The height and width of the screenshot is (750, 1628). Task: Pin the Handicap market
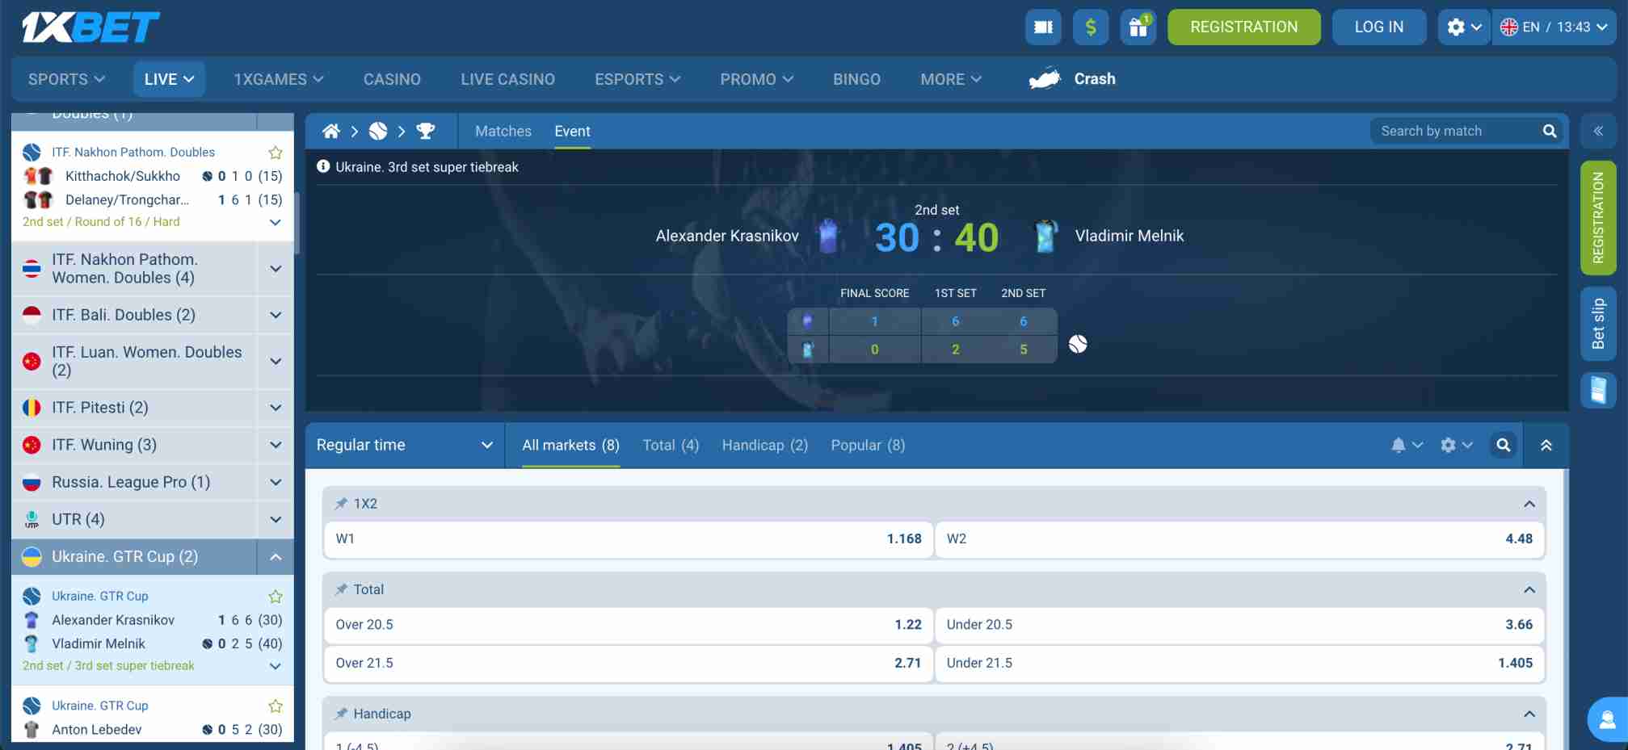coord(341,714)
